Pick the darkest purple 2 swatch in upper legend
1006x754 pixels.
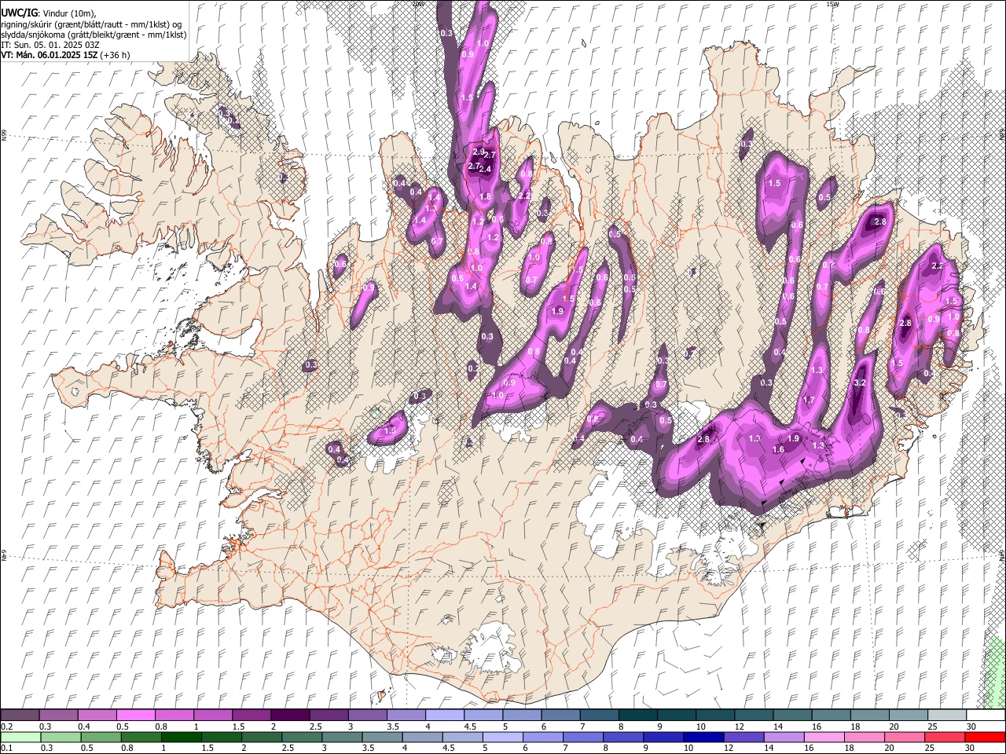(289, 716)
